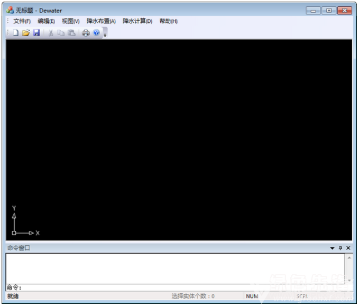359x306 pixels.
Task: Open the 视图(V) menu
Action: pyautogui.click(x=71, y=21)
